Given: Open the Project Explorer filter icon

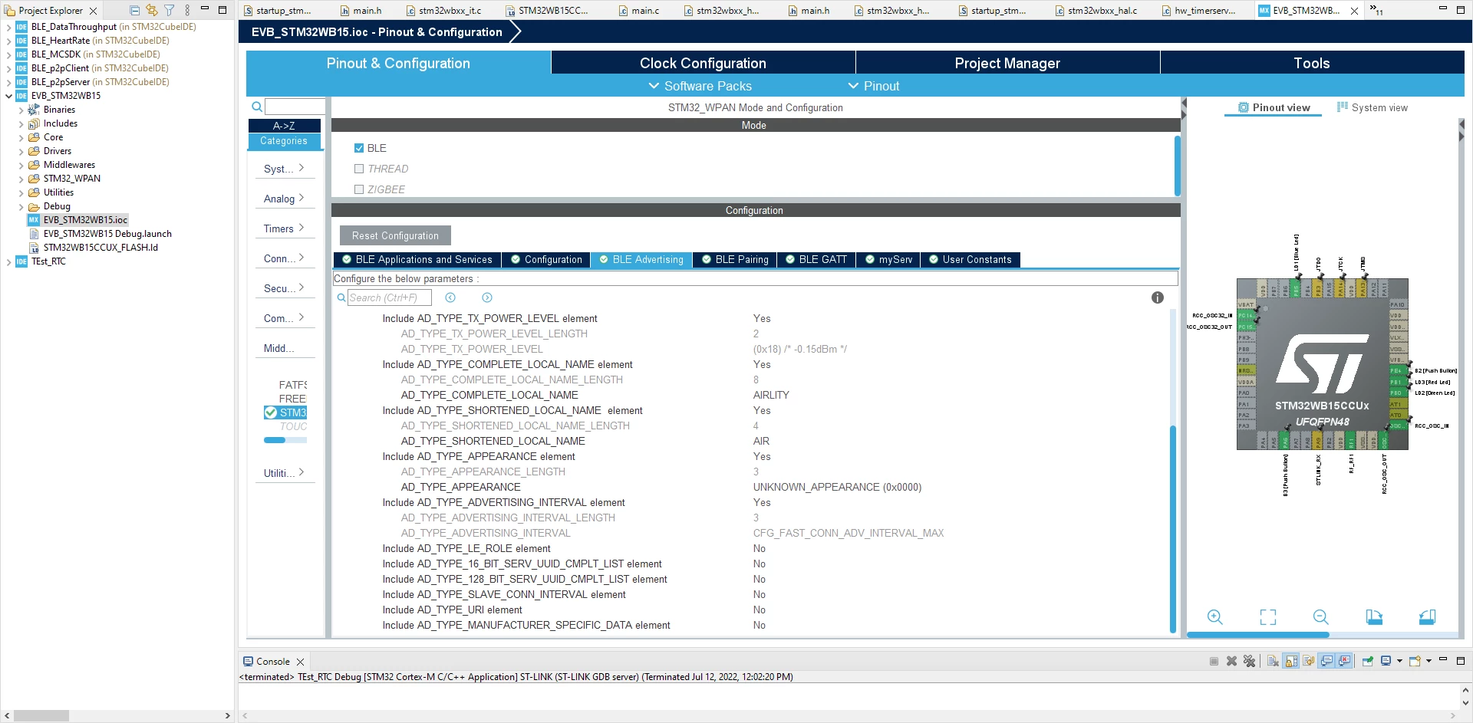Looking at the screenshot, I should 170,11.
